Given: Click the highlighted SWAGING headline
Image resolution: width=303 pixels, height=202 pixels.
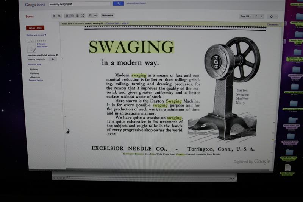Looking at the screenshot, I should 131,47.
